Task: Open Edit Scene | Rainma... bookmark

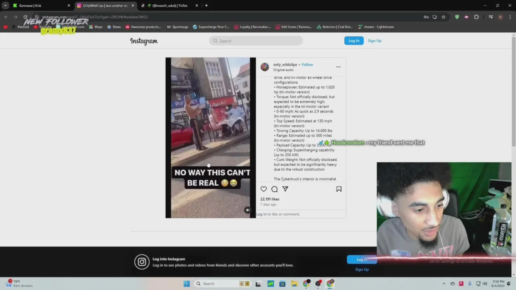Action: click(x=293, y=27)
